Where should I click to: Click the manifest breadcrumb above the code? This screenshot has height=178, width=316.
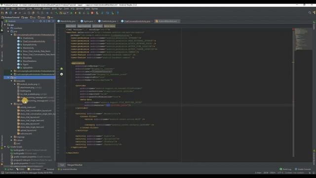coord(71,26)
